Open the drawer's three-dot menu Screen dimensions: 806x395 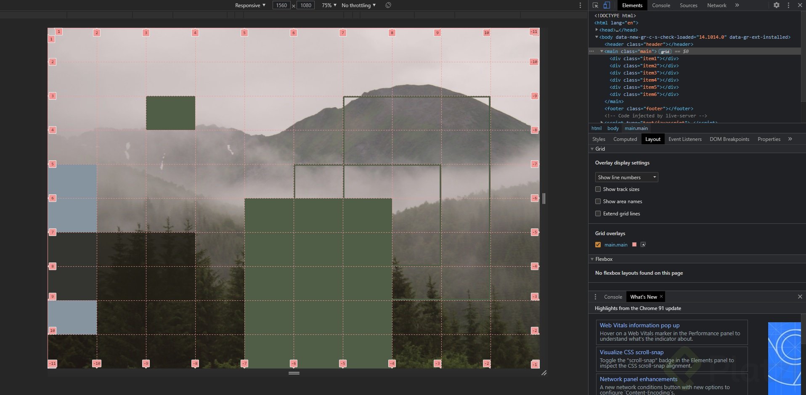click(595, 297)
